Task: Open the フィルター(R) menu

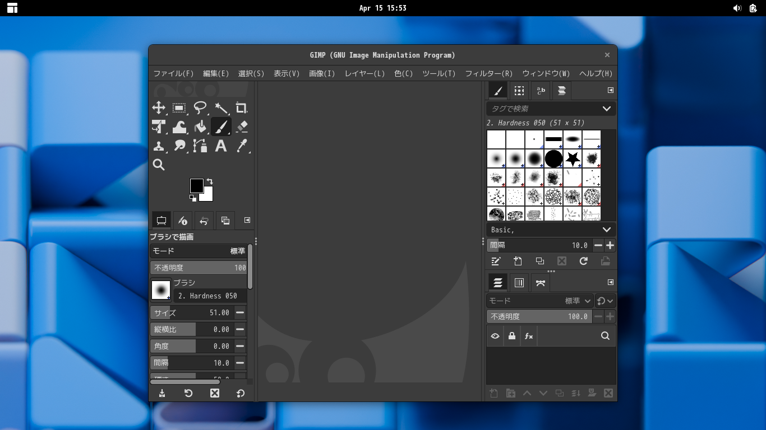Action: pos(488,73)
